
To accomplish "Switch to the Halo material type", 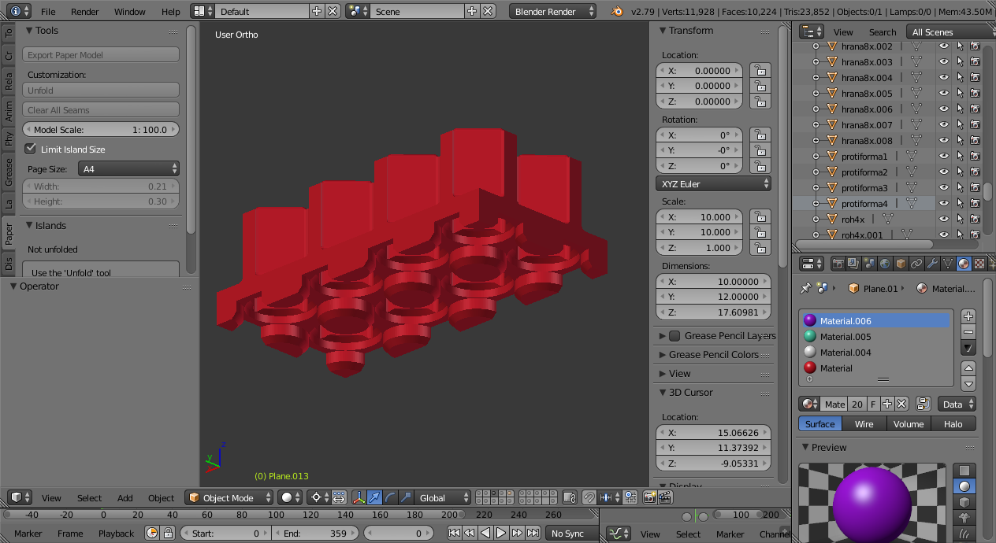I will coord(953,423).
